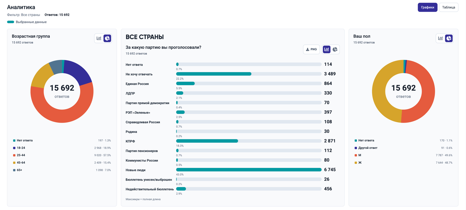
Task: Click the Партия прямой демократии label
Action: tap(147, 103)
